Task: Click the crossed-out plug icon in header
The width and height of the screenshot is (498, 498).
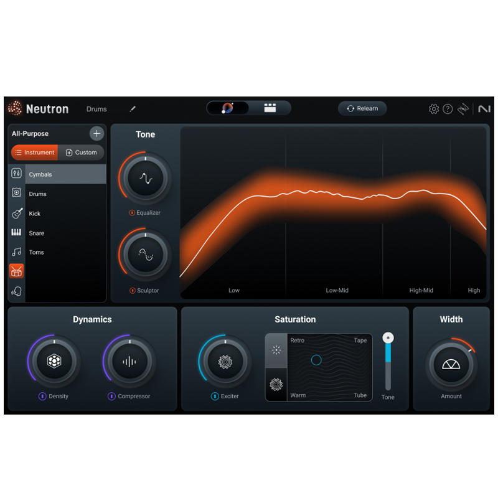Action: (x=463, y=109)
